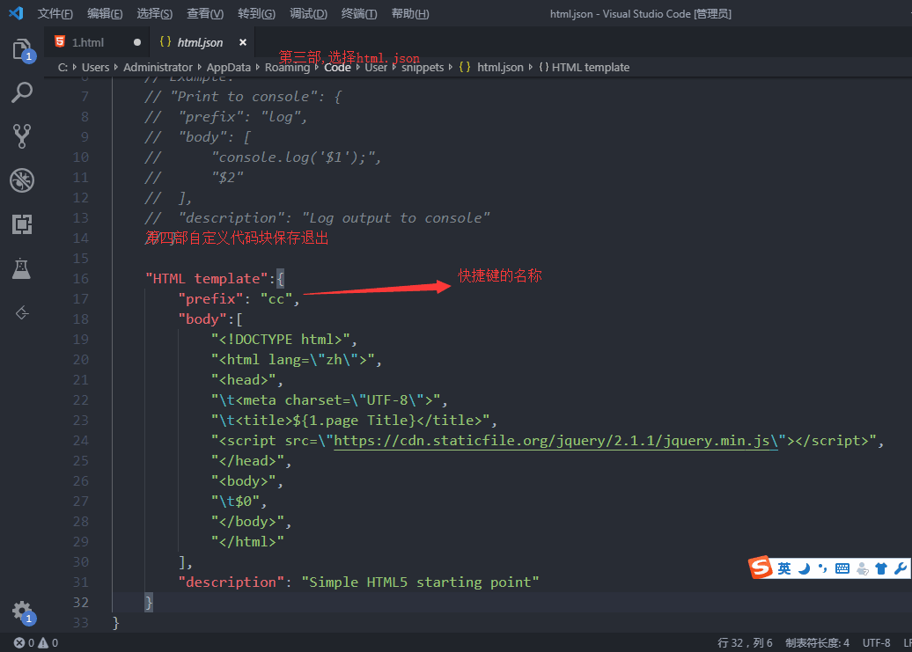Screen dimensions: 912x652
Task: Click HTML template breadcrumb symbol
Action: point(591,68)
